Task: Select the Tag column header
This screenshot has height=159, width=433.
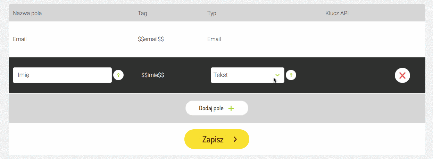Action: [x=142, y=13]
